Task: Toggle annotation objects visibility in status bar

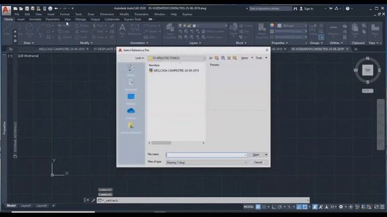Action: pos(315,207)
